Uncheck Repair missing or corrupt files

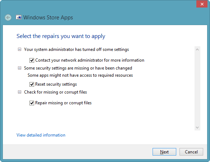click(x=32, y=103)
